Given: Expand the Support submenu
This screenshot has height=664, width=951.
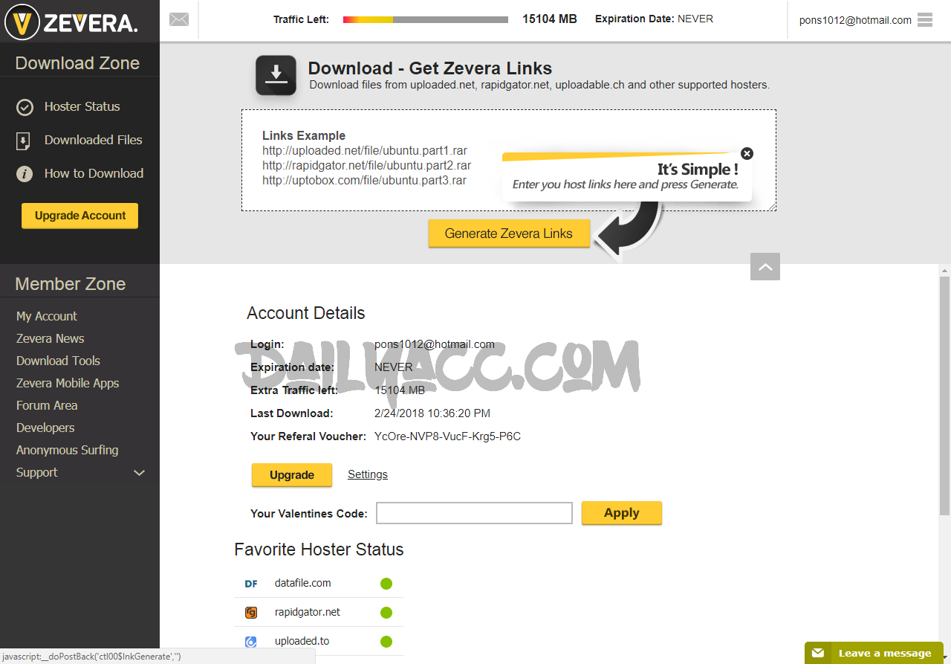Looking at the screenshot, I should pyautogui.click(x=139, y=473).
